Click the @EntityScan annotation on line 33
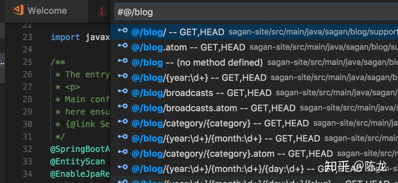 (x=77, y=162)
